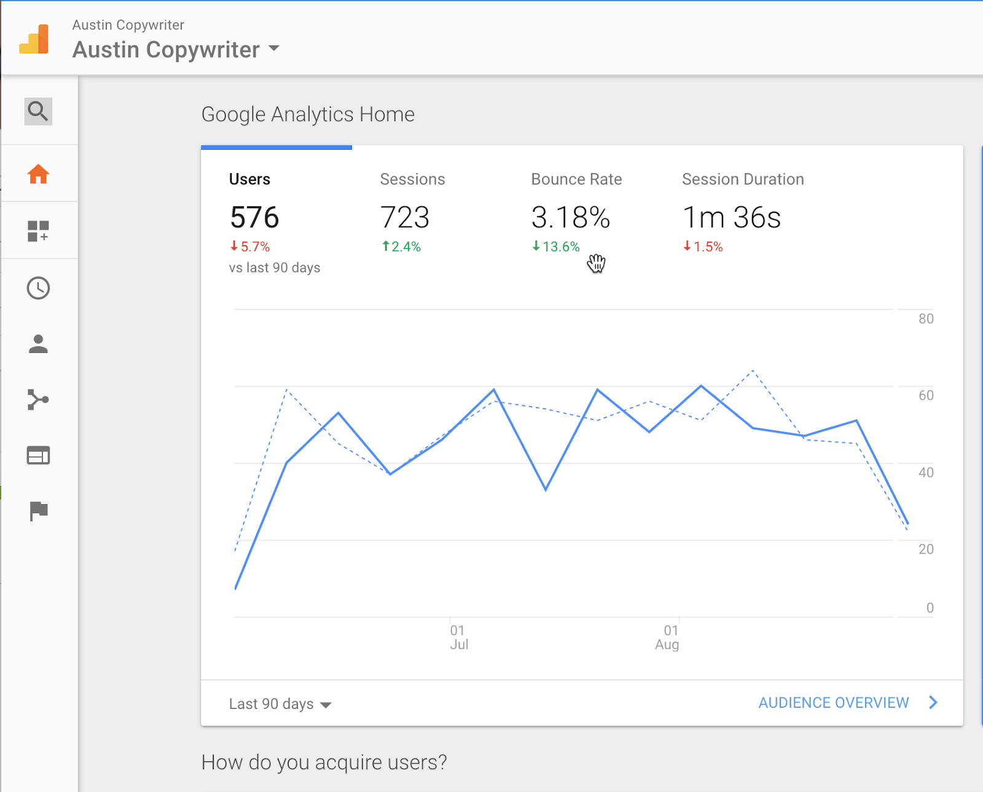The height and width of the screenshot is (792, 983).
Task: Open the Customization reports icon
Action: coord(38,230)
